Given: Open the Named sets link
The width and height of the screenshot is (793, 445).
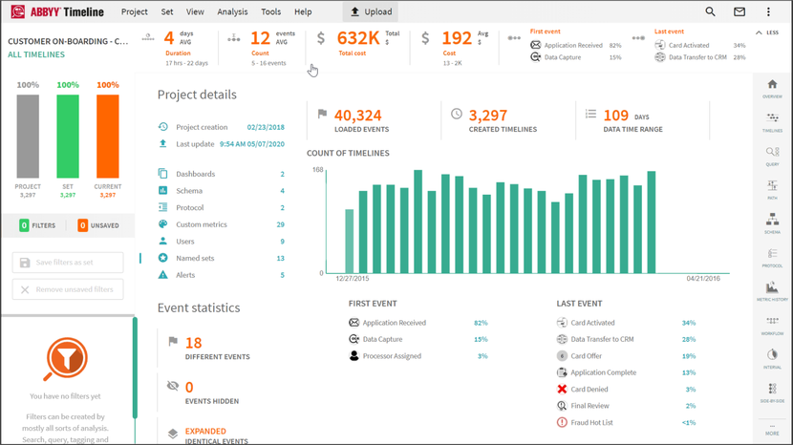Looking at the screenshot, I should point(195,258).
